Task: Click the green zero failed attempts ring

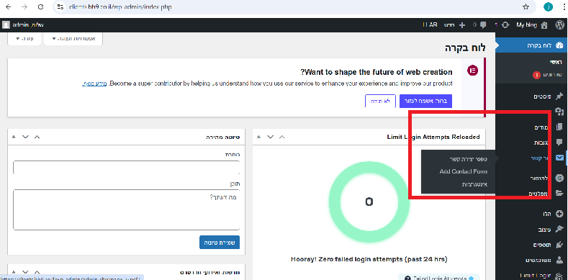Action: click(x=369, y=201)
